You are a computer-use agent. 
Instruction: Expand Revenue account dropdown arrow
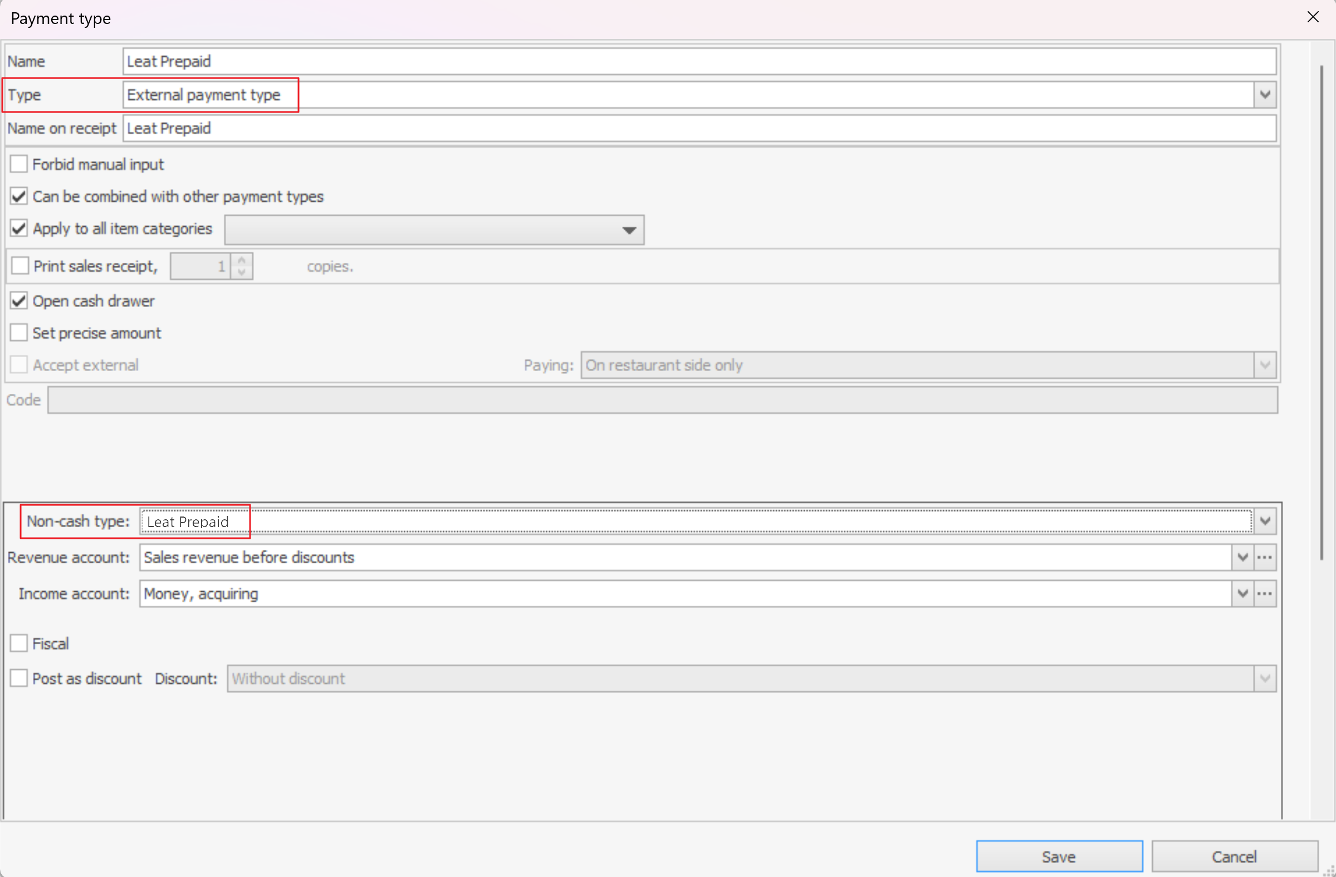(1242, 558)
